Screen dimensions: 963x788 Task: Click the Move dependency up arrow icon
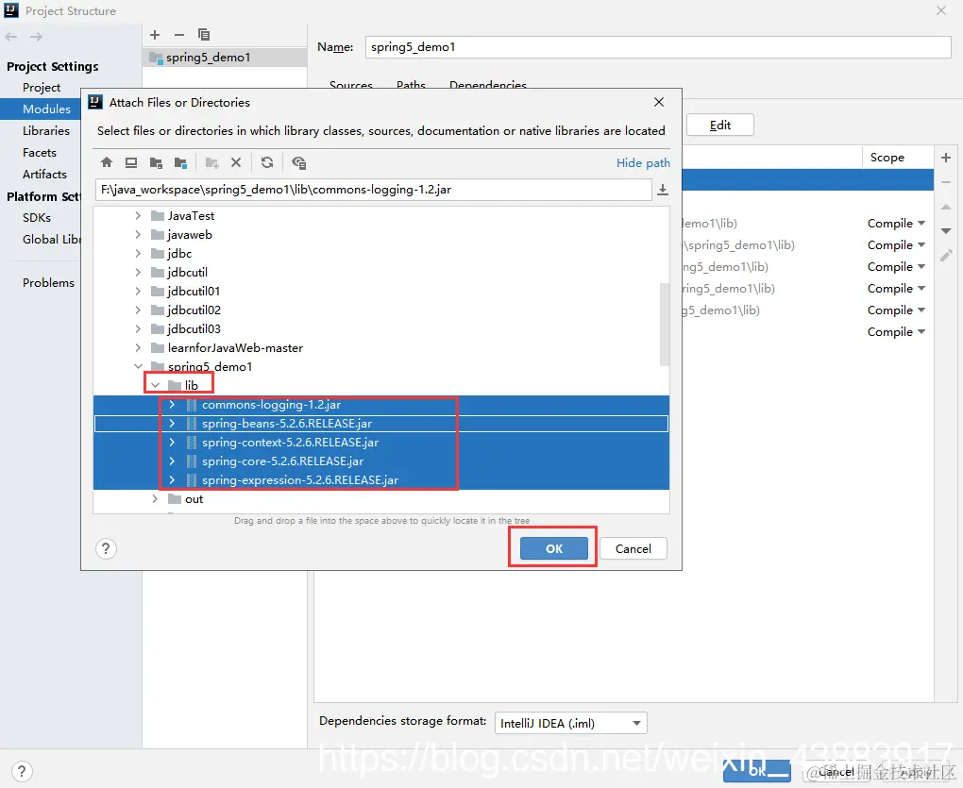click(x=946, y=208)
